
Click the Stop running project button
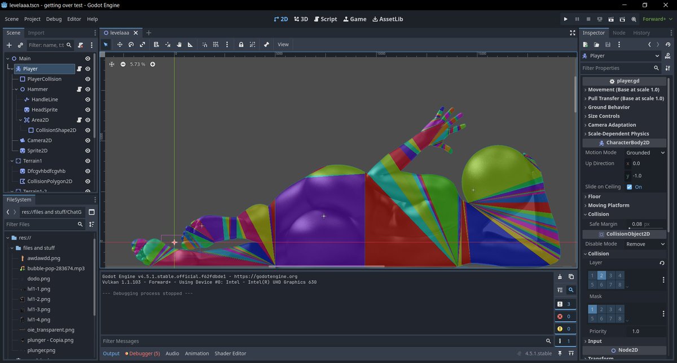588,19
